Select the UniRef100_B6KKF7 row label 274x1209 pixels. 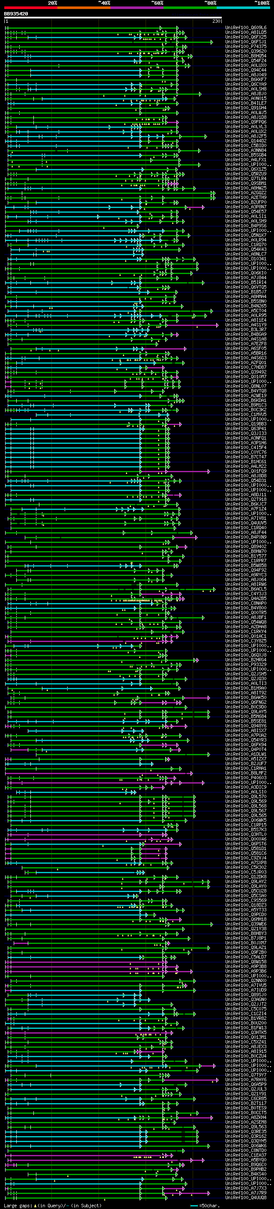tap(245, 79)
